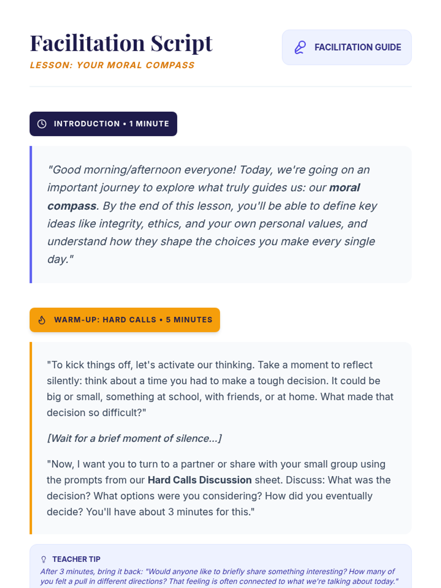Viewport: 441px width, 588px height.
Task: Click the divider line below the header
Action: point(220,87)
